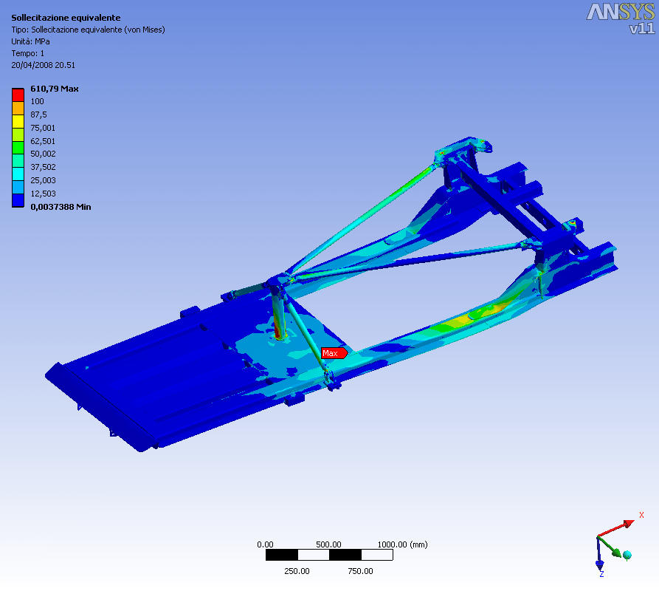Click the blue Z axis arrow
This screenshot has height=591, width=659.
pos(599,554)
